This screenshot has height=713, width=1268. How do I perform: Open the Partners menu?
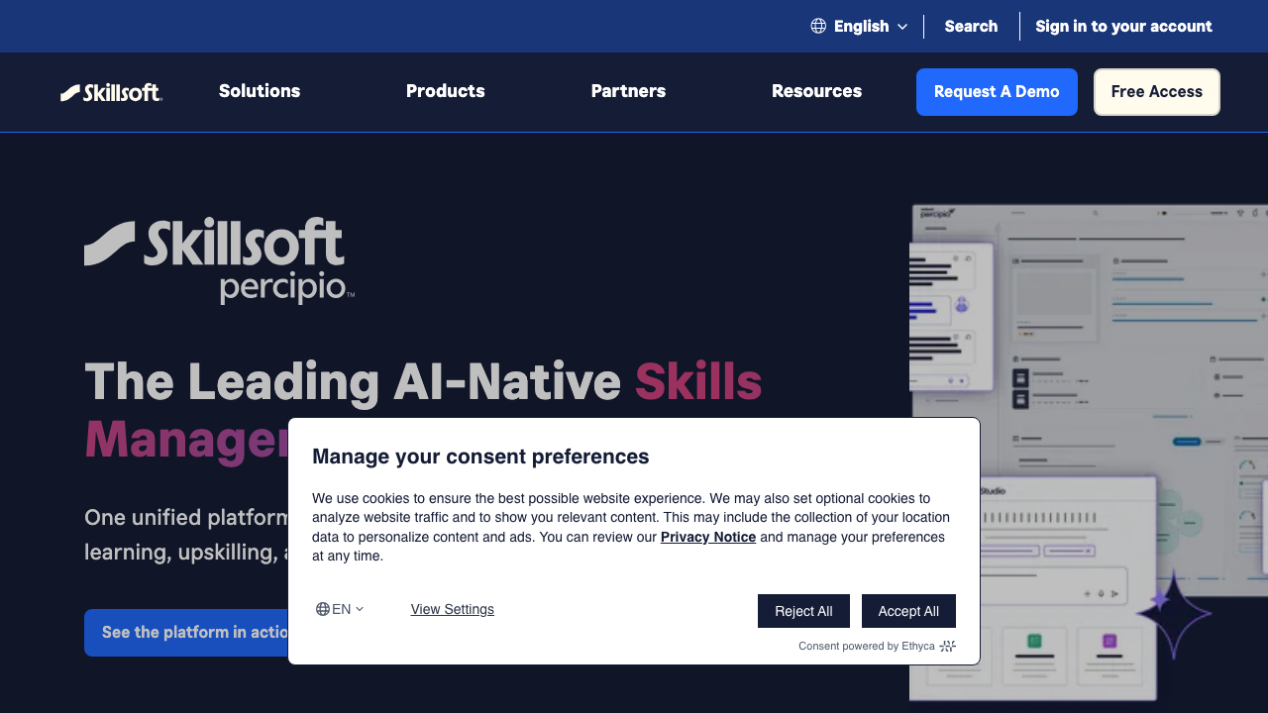point(628,91)
